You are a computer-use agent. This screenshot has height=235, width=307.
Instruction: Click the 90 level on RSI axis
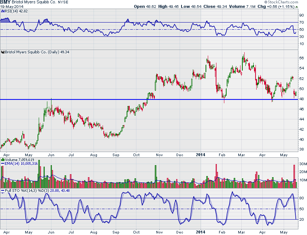pyautogui.click(x=301, y=15)
